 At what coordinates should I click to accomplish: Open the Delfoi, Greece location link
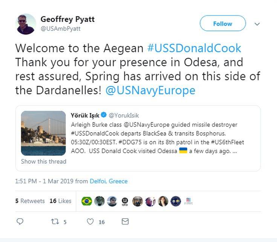point(109,181)
